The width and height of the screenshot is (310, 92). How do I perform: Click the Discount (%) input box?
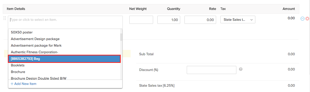click(211, 70)
